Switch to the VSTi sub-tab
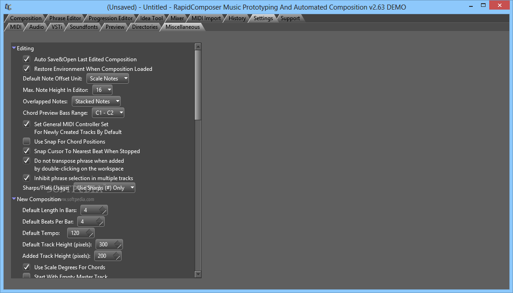513x293 pixels. coord(57,27)
